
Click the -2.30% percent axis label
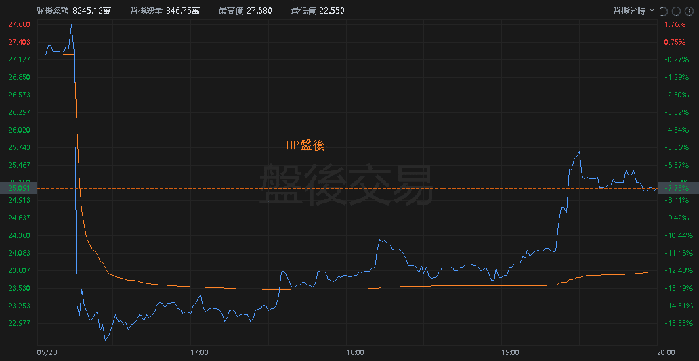[x=676, y=95]
